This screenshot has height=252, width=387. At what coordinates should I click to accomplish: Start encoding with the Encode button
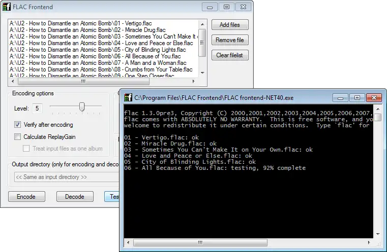coord(26,197)
